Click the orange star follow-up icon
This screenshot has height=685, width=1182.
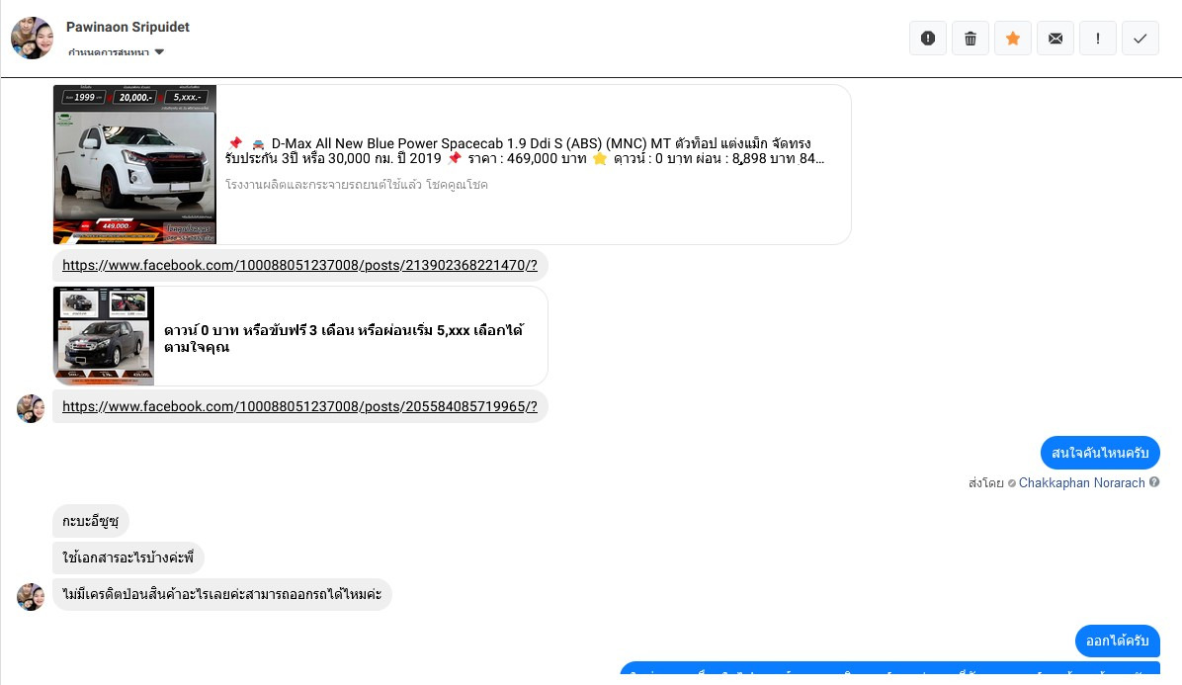1013,39
